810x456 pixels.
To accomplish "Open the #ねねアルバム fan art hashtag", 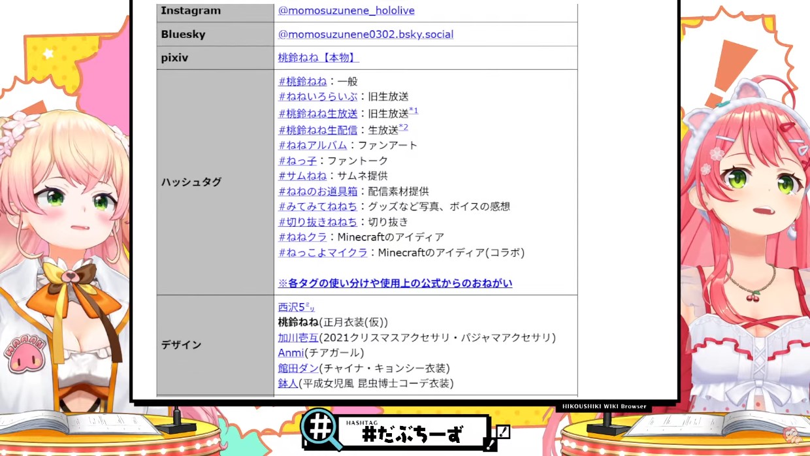I will (x=312, y=145).
